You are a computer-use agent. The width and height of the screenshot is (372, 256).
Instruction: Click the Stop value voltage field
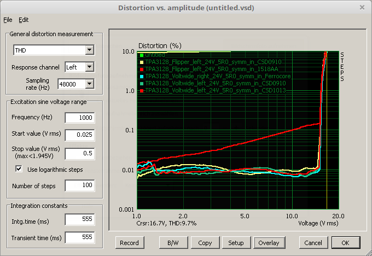tap(79, 153)
